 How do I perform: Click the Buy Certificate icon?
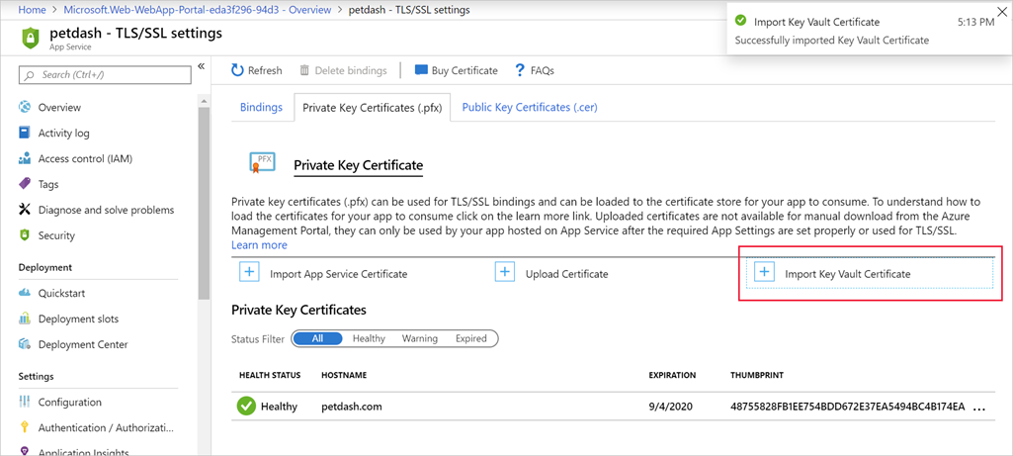421,70
